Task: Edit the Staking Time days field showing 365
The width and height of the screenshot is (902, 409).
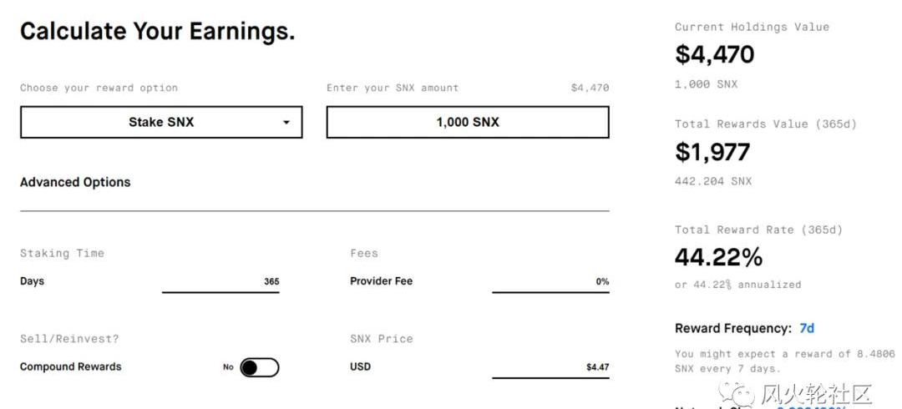Action: [220, 282]
